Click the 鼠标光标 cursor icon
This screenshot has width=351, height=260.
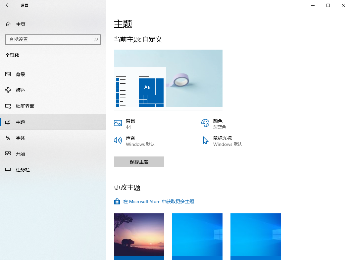206,140
